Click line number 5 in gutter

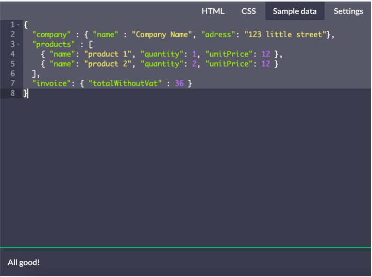tap(12, 64)
